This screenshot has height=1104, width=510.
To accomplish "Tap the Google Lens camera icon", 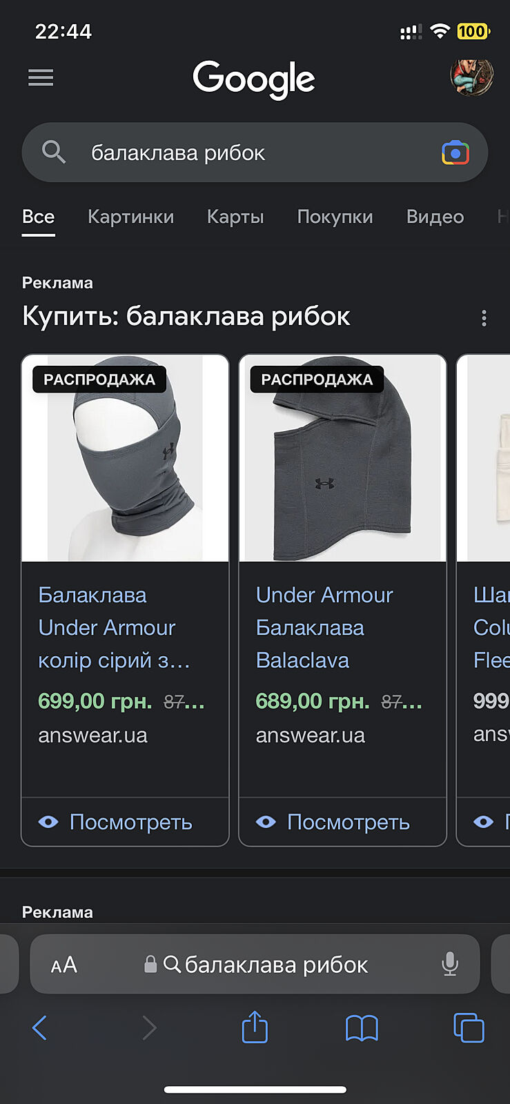I will point(455,152).
